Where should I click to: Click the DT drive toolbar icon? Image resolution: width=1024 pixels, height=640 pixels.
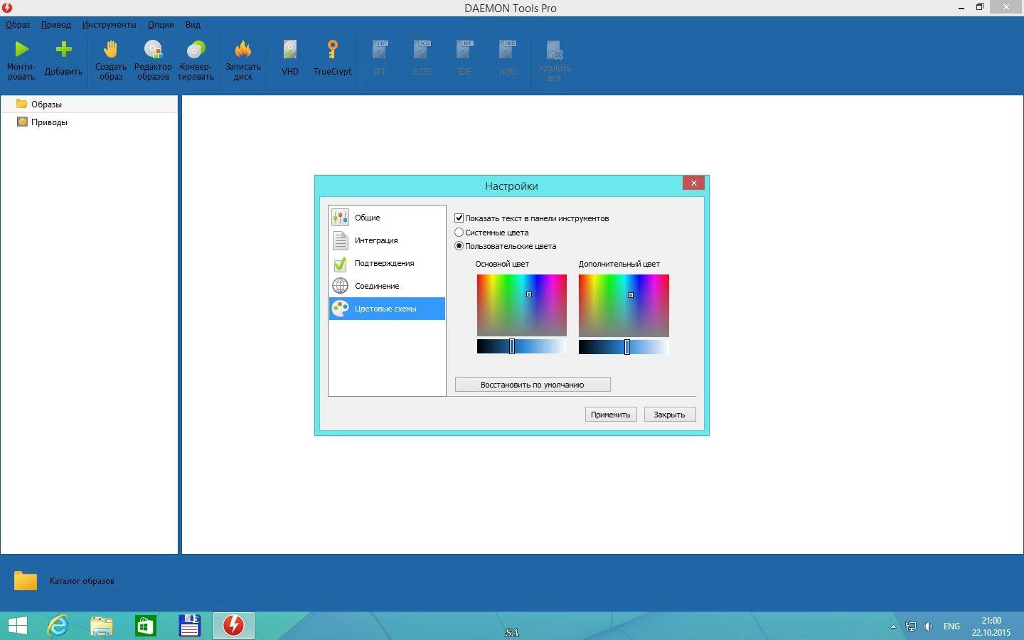pyautogui.click(x=380, y=49)
